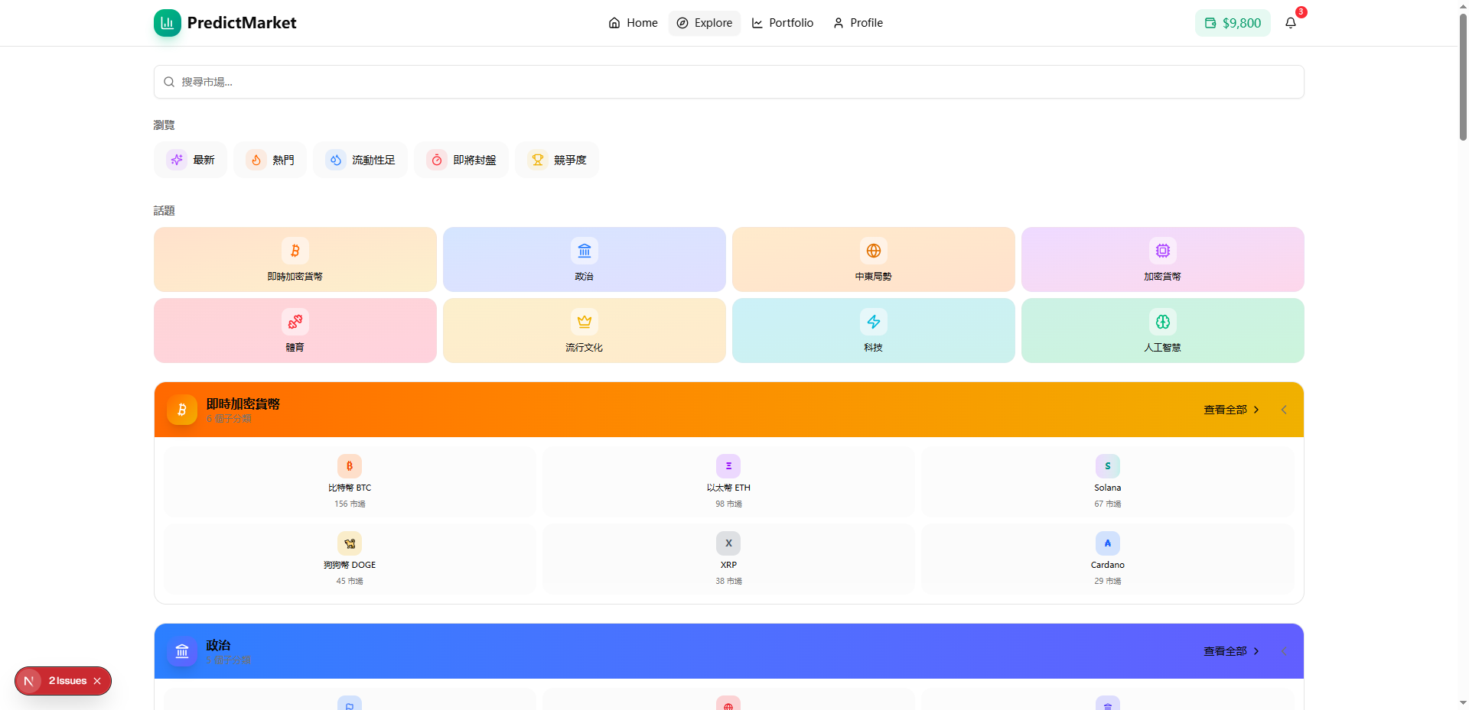Image resolution: width=1469 pixels, height=710 pixels.
Task: Open the 中東局勢 globe topic card
Action: click(x=873, y=259)
